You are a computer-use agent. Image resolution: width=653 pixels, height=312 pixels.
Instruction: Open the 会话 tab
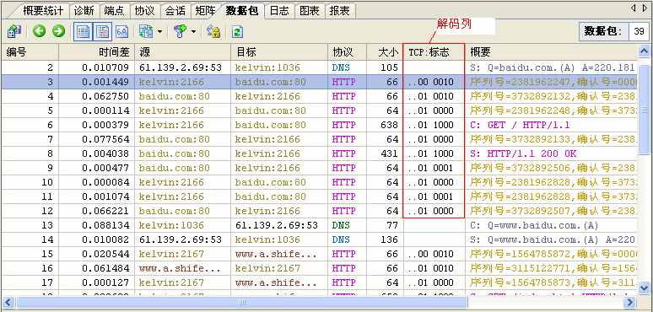[x=175, y=10]
